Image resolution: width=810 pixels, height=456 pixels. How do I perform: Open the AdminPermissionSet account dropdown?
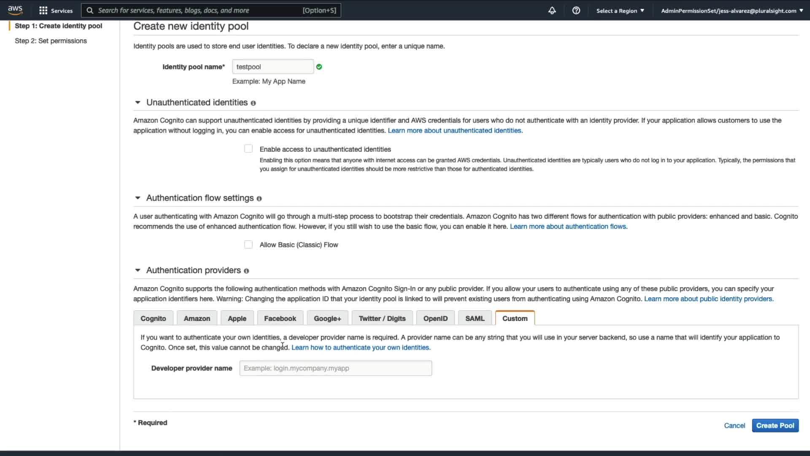click(x=732, y=11)
